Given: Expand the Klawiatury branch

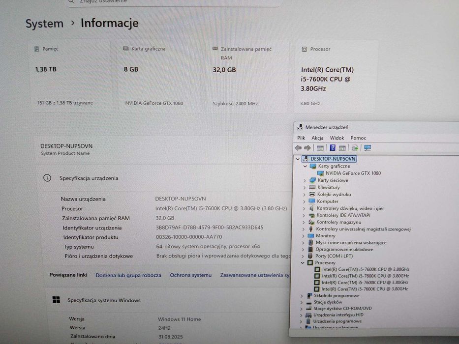Looking at the screenshot, I should point(305,188).
